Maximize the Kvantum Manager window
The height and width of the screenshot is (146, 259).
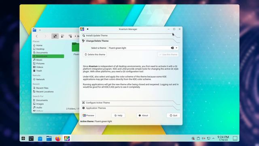(x=174, y=29)
